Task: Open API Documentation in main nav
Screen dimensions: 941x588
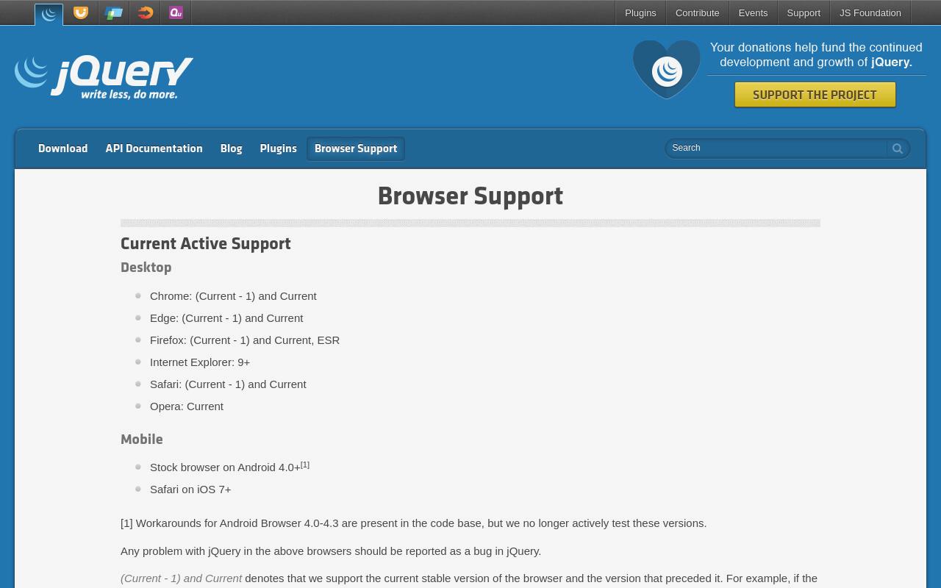Action: pyautogui.click(x=154, y=148)
